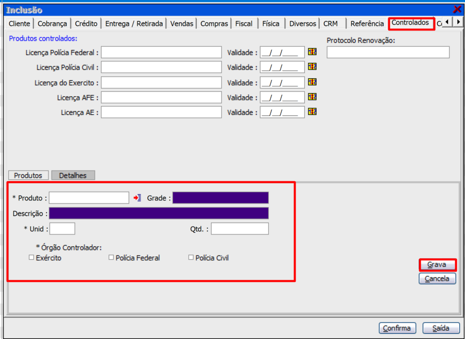Image resolution: width=465 pixels, height=339 pixels.
Task: Click the Cancela button
Action: coord(437,279)
